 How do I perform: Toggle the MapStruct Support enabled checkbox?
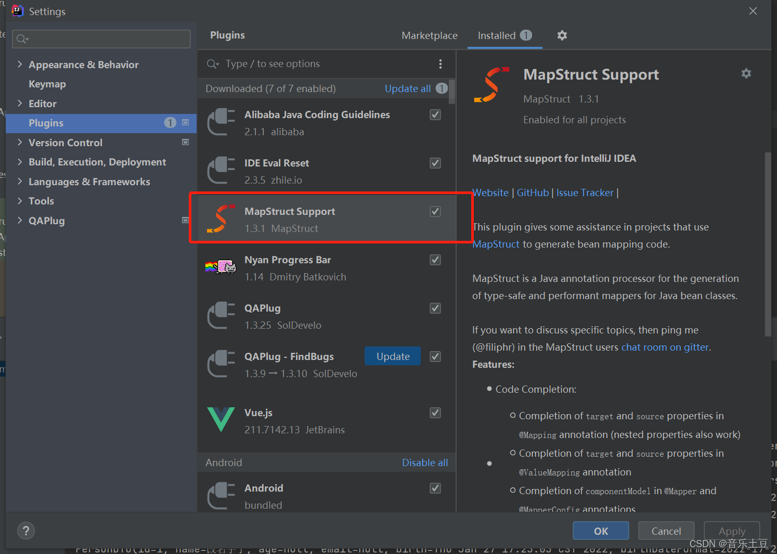[435, 211]
